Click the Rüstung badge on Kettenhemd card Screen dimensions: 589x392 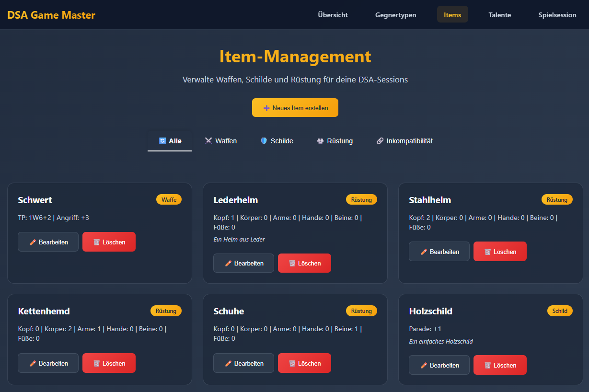click(x=166, y=311)
